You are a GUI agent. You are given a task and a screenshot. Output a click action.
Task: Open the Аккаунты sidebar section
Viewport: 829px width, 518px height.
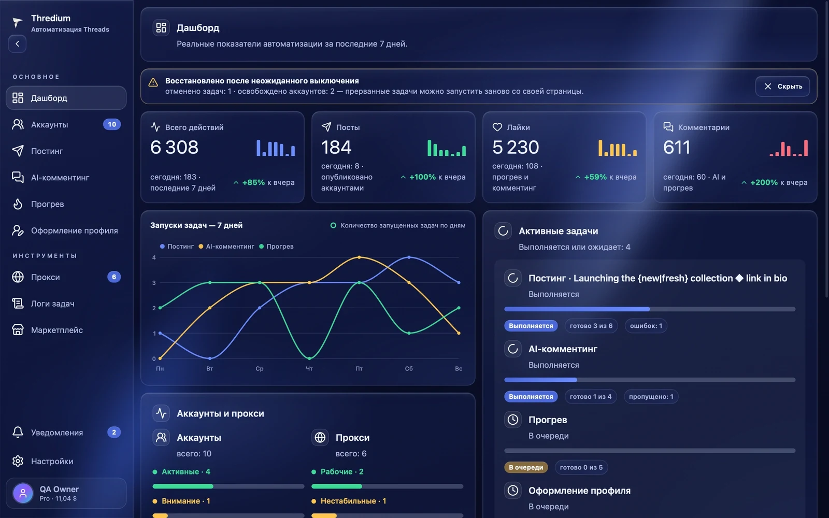coord(66,124)
